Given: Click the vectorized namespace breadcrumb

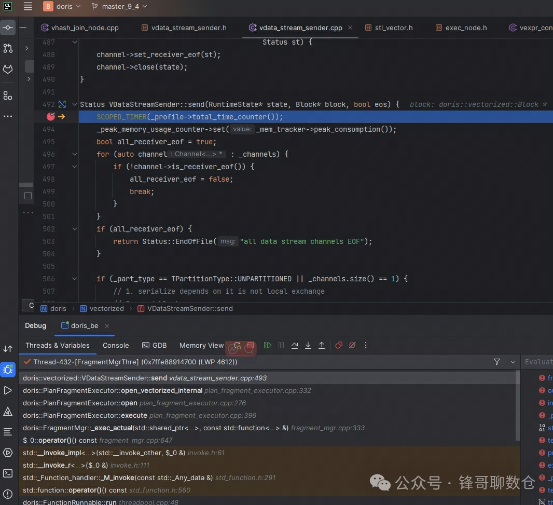Looking at the screenshot, I should coord(102,308).
